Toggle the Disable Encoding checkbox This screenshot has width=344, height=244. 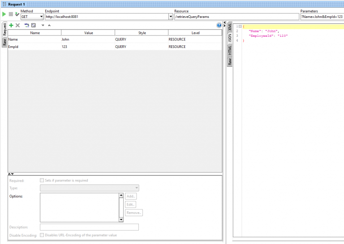point(42,235)
